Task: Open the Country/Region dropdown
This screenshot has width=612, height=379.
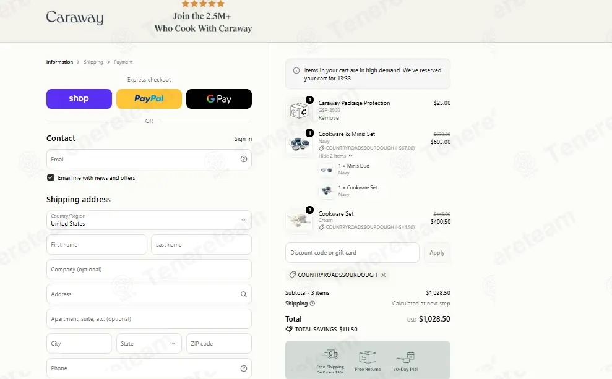Action: (149, 220)
